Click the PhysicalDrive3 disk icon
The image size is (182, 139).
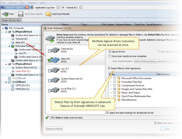(x=10, y=64)
